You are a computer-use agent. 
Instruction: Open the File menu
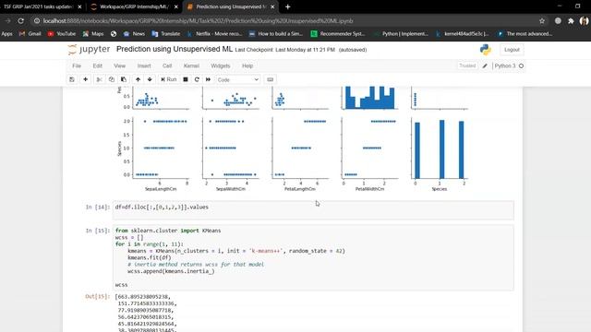77,65
